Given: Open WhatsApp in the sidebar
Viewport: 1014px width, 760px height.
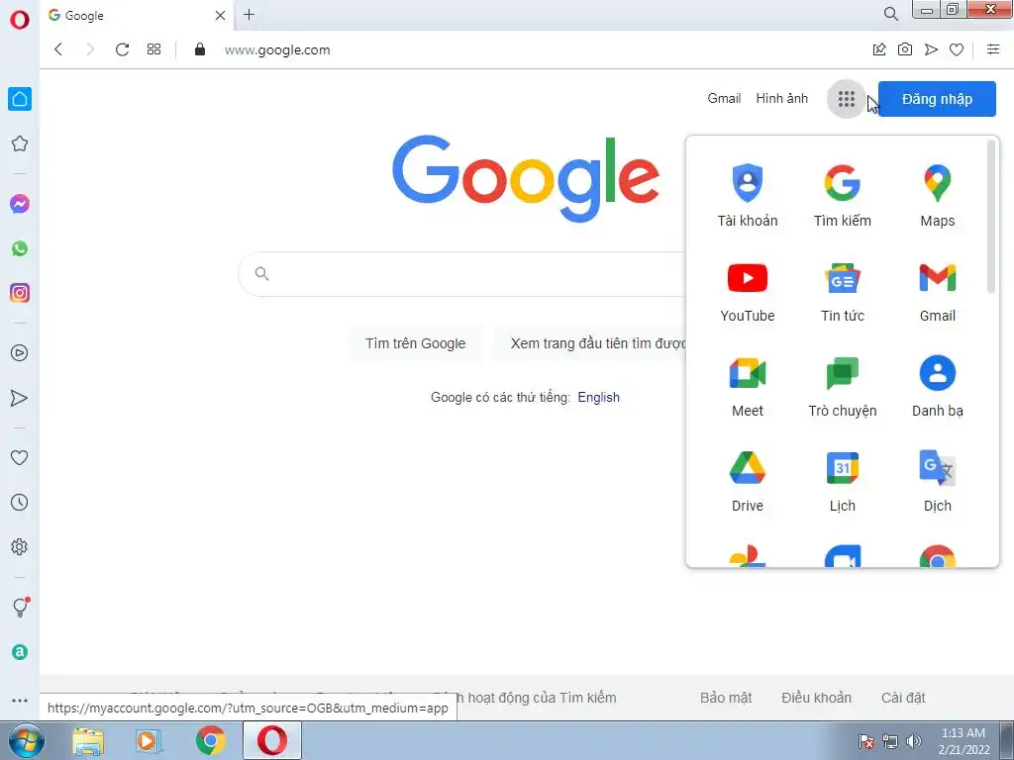Looking at the screenshot, I should coord(20,248).
